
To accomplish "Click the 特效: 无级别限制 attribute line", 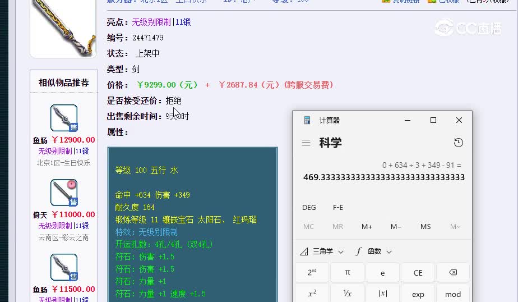I will [x=146, y=232].
